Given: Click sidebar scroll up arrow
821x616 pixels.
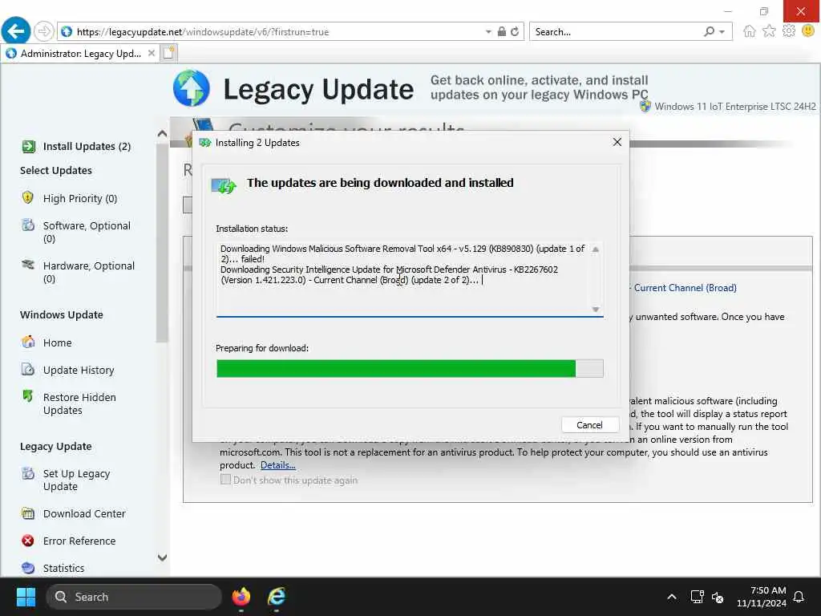Looking at the screenshot, I should (162, 134).
